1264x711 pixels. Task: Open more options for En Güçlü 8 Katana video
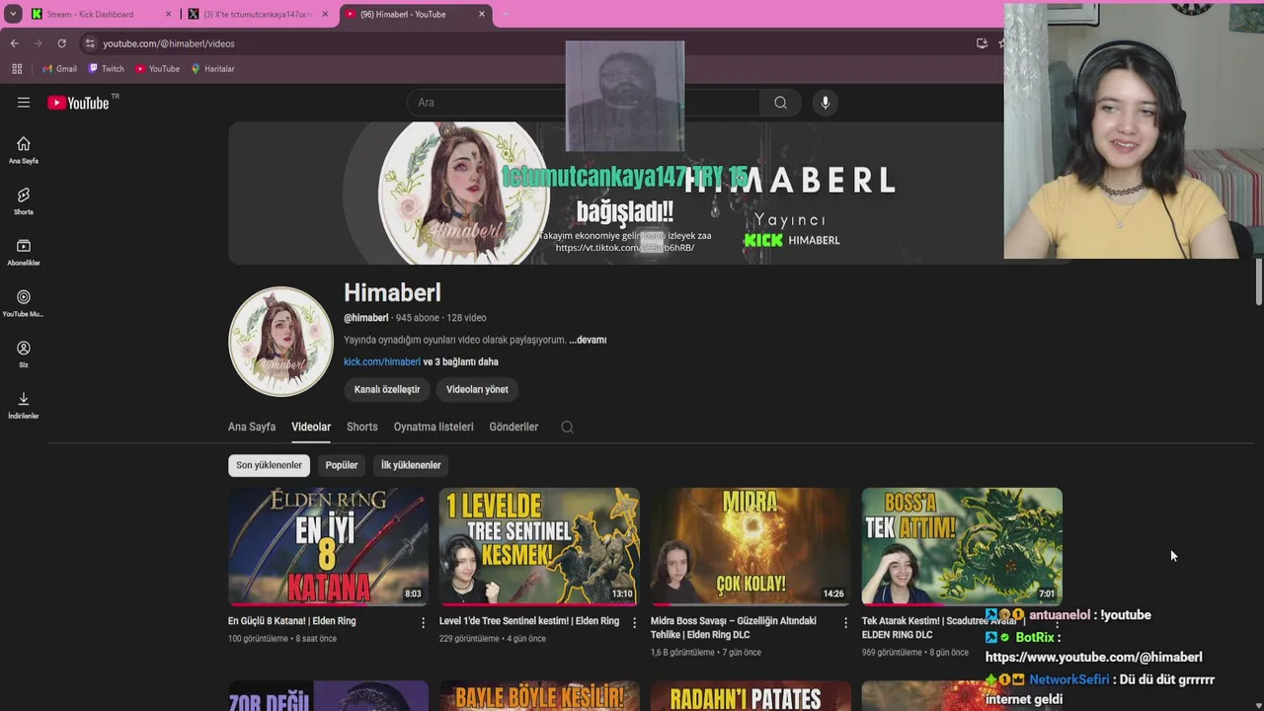pyautogui.click(x=423, y=622)
